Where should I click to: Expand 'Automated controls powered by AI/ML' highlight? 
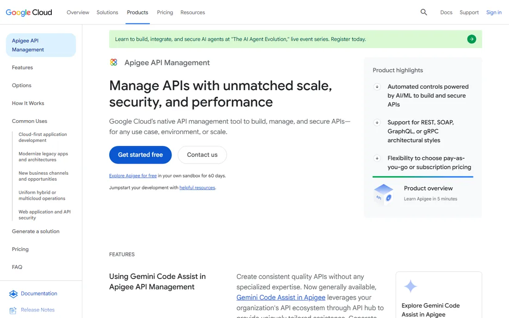tap(377, 86)
